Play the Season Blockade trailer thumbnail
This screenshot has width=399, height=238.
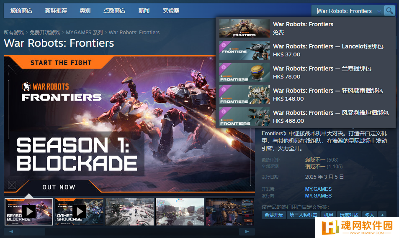[29, 212]
